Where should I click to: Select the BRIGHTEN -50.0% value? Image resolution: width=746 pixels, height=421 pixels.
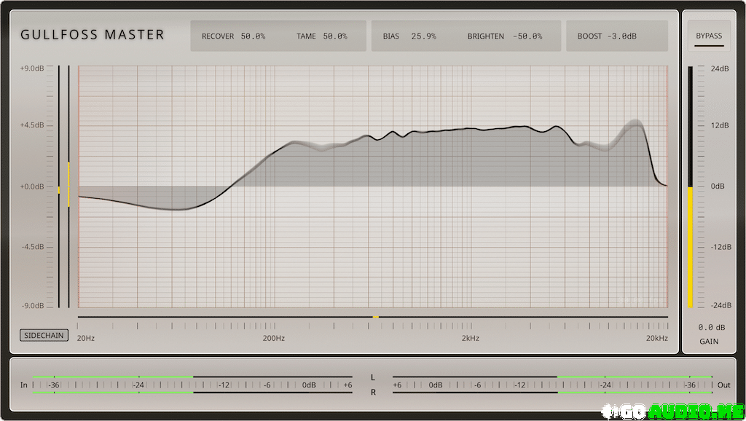[504, 36]
